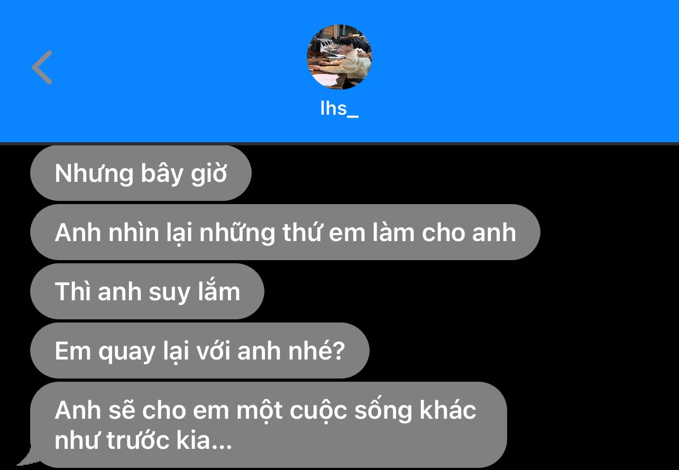Click the word 'khác' in the last message
Viewport: 679px width, 470px height.
[448, 410]
